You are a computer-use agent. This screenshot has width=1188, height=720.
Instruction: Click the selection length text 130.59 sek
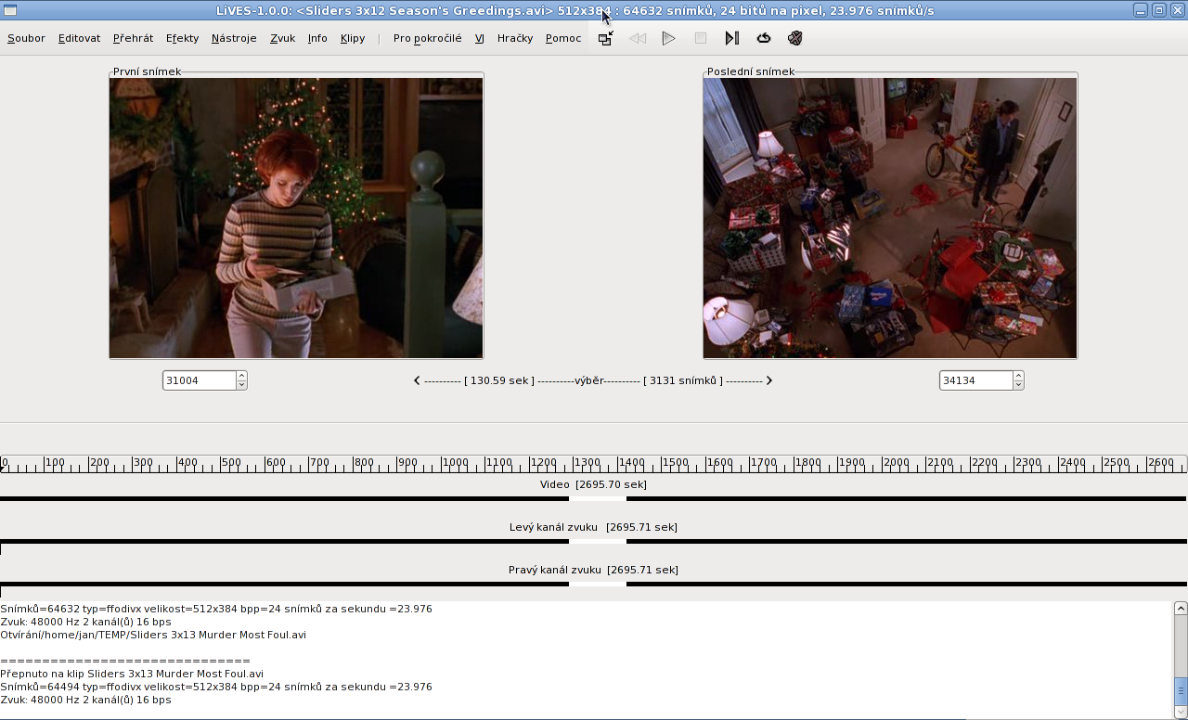[499, 380]
